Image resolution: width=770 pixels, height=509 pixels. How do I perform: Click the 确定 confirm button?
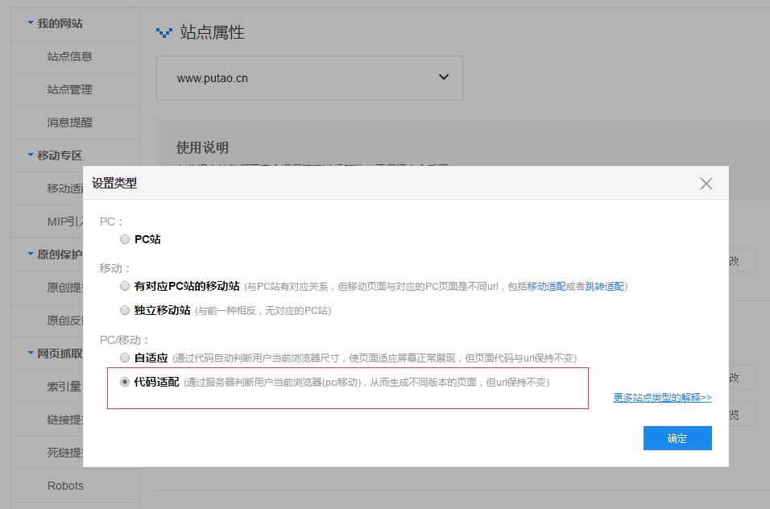click(x=677, y=438)
